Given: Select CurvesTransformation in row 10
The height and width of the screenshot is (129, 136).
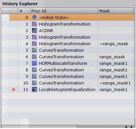Looking at the screenshot, I should tap(61, 83).
